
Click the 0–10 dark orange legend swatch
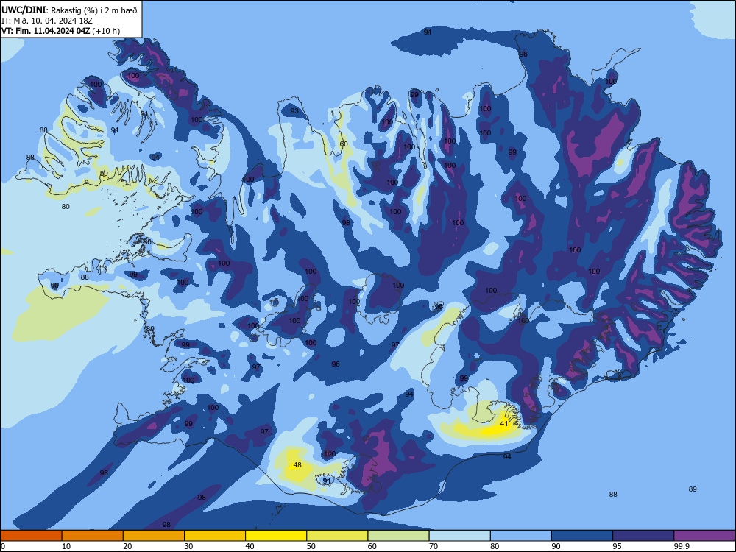[x=31, y=536]
